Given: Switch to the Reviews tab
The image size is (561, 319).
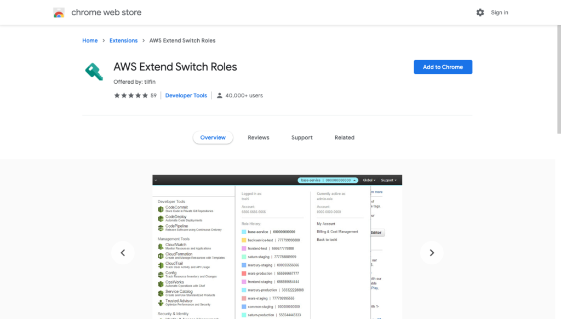Looking at the screenshot, I should click(x=259, y=137).
